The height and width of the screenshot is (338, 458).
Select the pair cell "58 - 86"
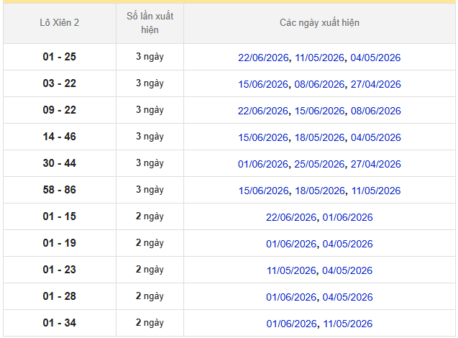pyautogui.click(x=59, y=190)
